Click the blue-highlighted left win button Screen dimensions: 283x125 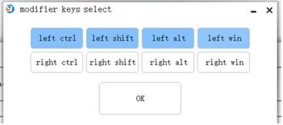click(x=224, y=38)
